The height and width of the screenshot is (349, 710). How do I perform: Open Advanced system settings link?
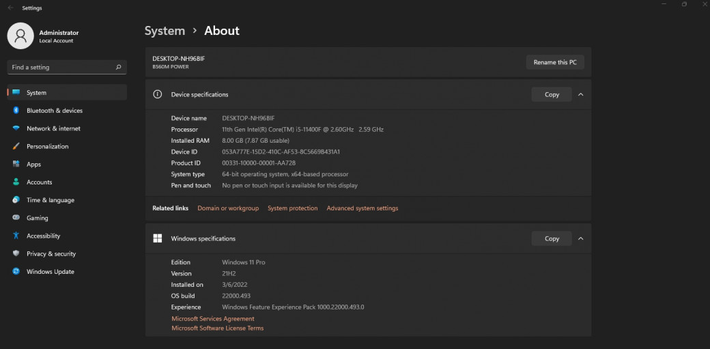tap(362, 208)
